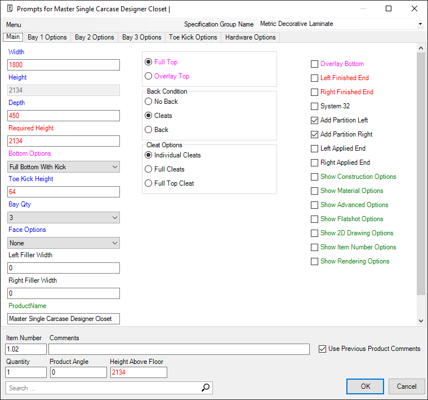Expand the Bay Qty dropdown

click(x=64, y=218)
